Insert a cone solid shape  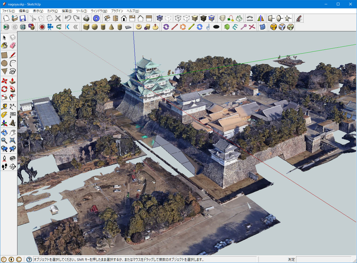[x=111, y=27]
